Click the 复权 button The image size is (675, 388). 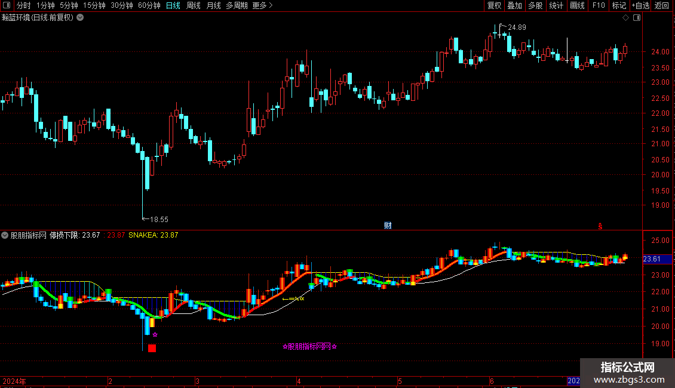pos(494,5)
